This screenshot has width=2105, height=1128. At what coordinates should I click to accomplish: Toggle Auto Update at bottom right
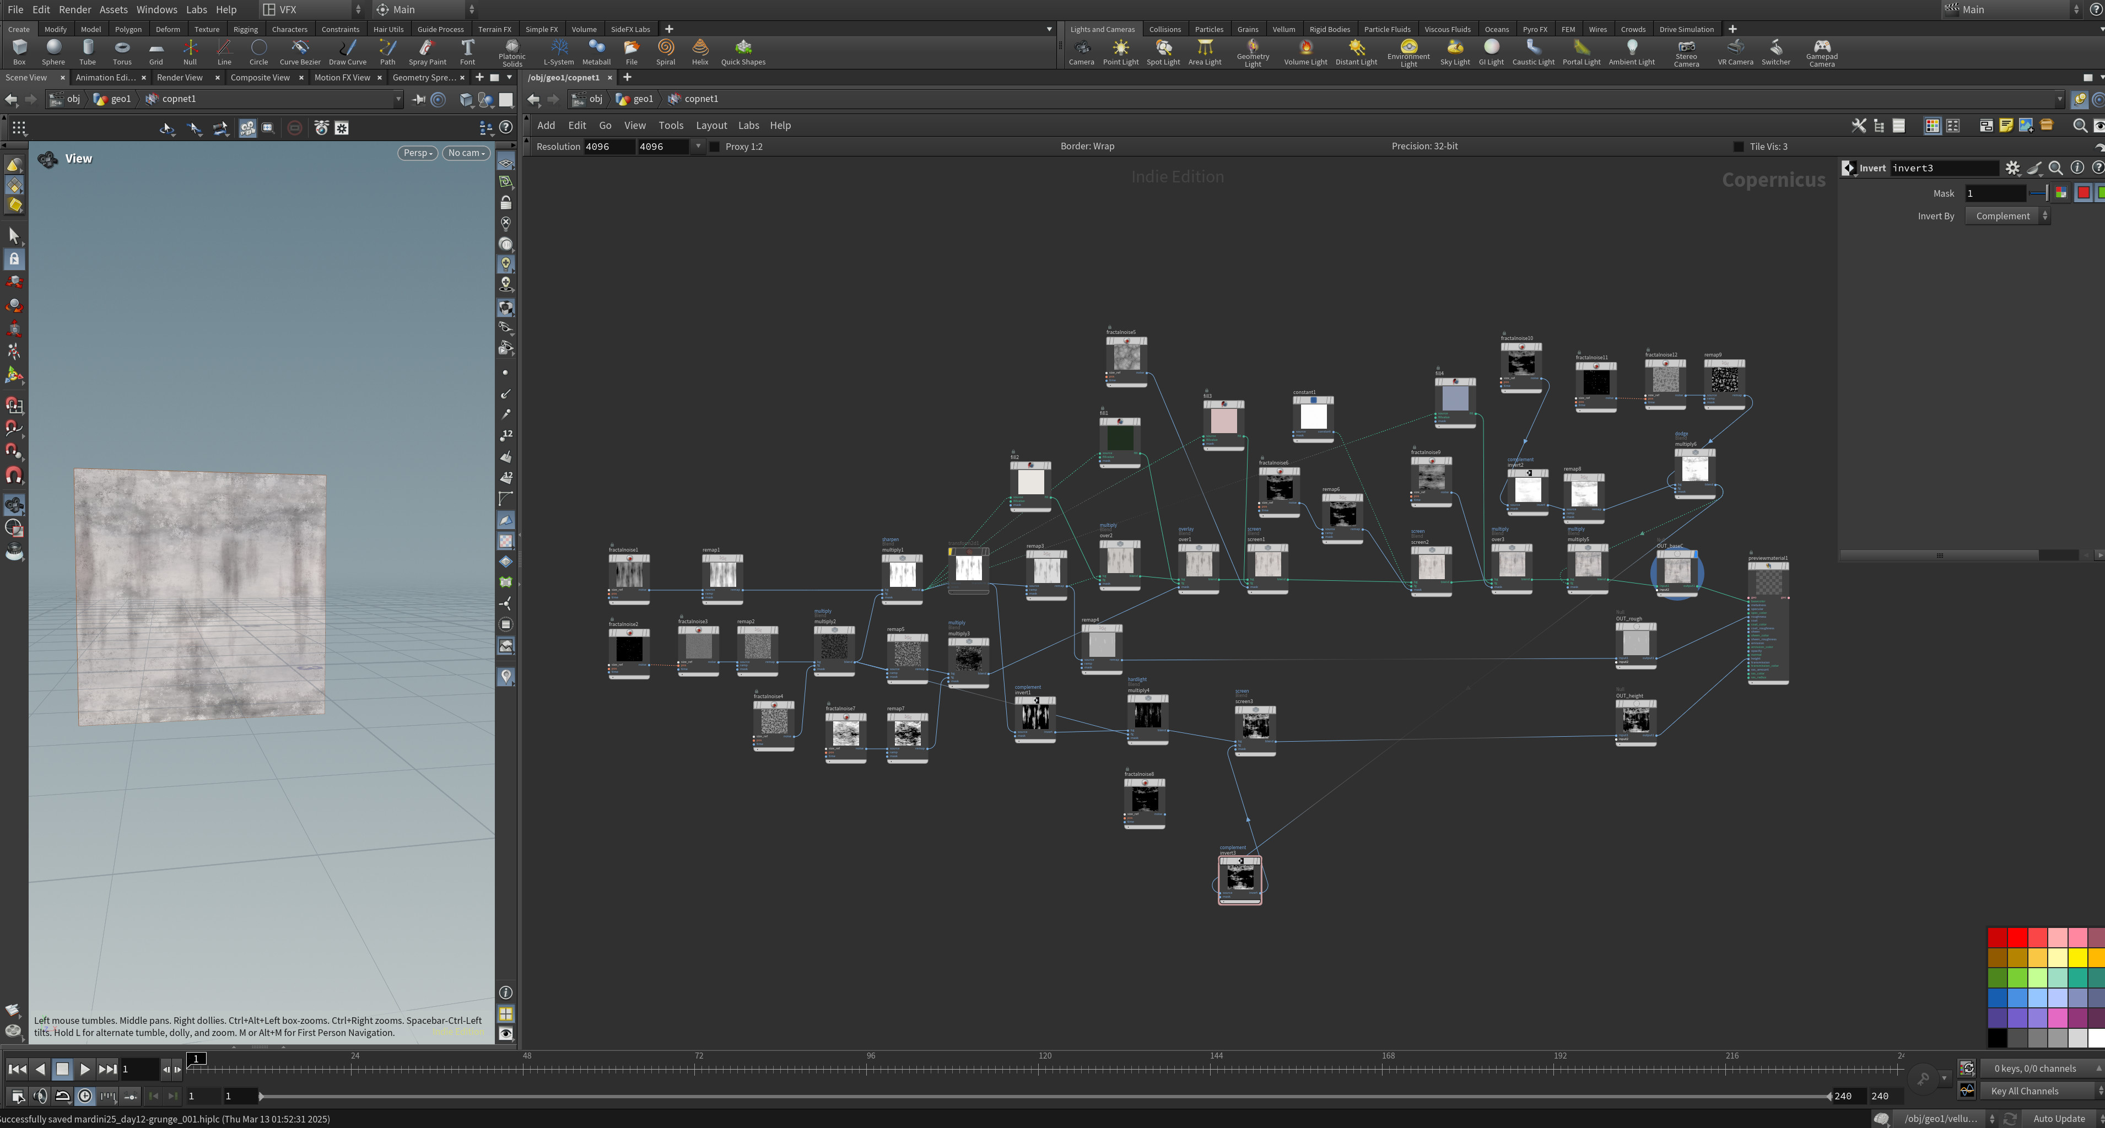pyautogui.click(x=2058, y=1118)
